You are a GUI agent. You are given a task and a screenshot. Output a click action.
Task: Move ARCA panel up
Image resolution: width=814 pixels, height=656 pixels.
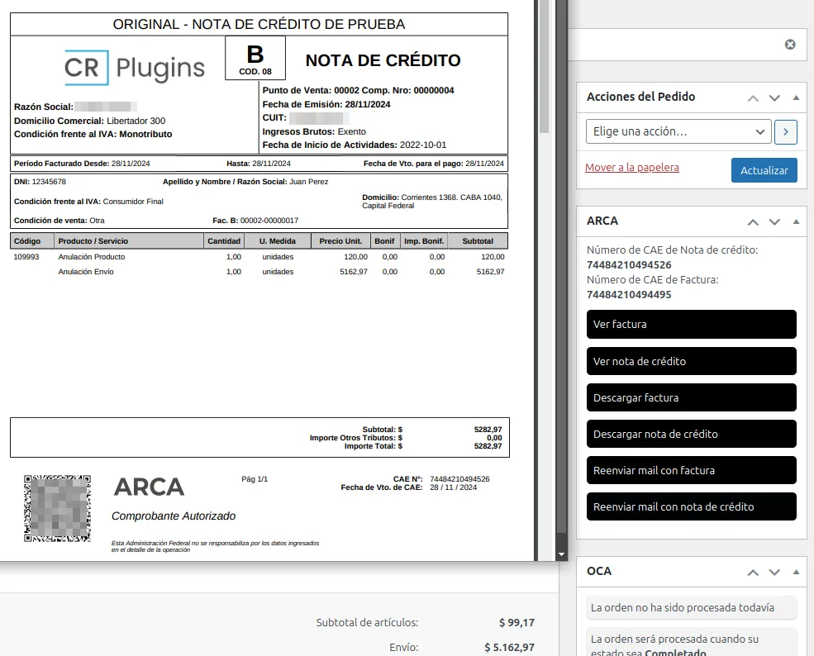pyautogui.click(x=752, y=221)
